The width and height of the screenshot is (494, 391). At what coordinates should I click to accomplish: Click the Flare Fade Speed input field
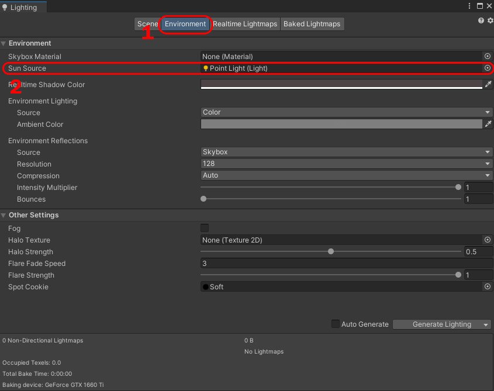click(346, 264)
